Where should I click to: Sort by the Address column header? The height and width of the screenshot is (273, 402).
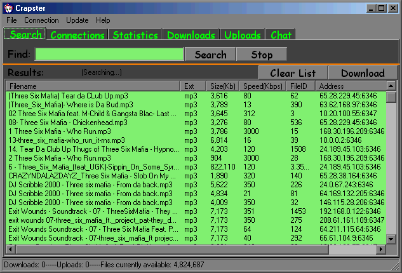tap(351, 86)
